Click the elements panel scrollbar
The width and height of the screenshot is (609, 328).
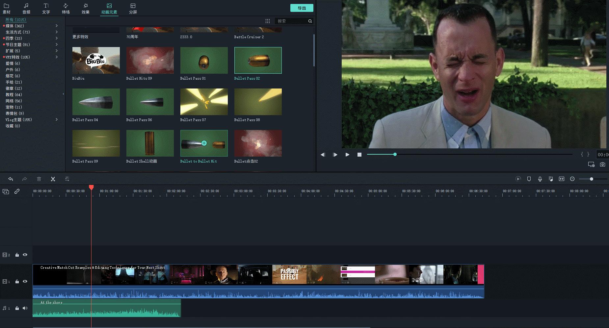point(314,50)
